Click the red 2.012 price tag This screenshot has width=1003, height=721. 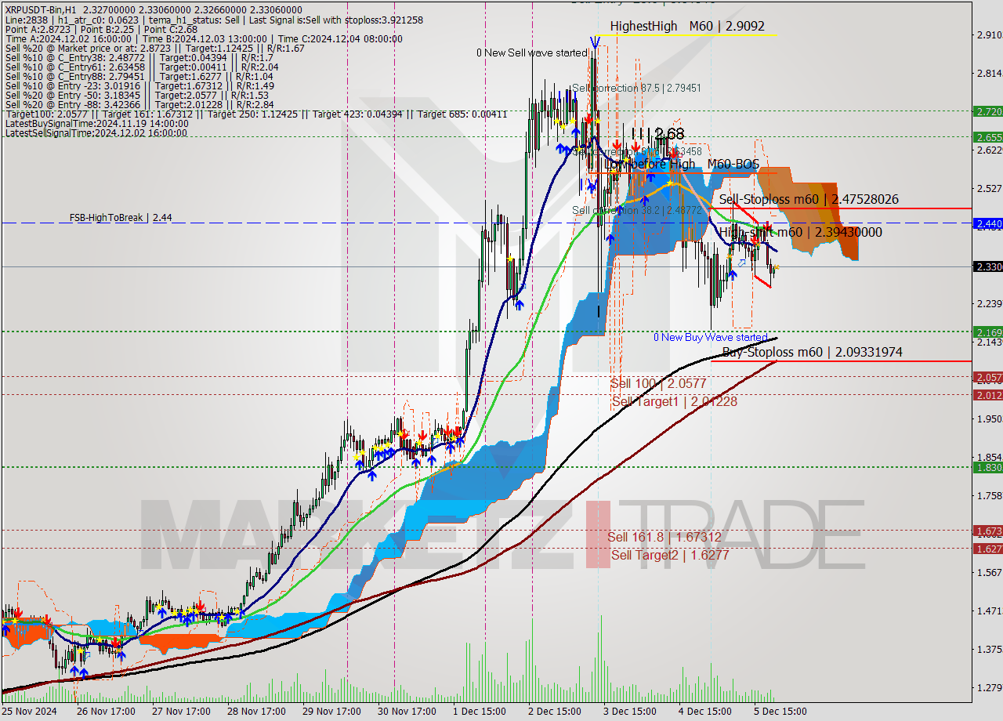pos(987,395)
